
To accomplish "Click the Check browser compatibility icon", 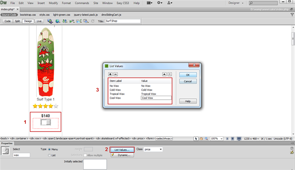I will (x=79, y=21).
